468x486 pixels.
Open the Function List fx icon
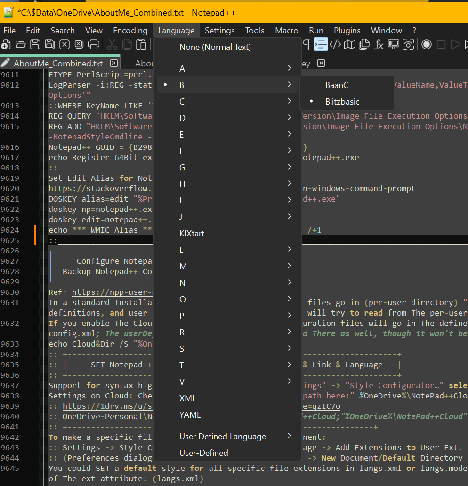click(x=379, y=45)
